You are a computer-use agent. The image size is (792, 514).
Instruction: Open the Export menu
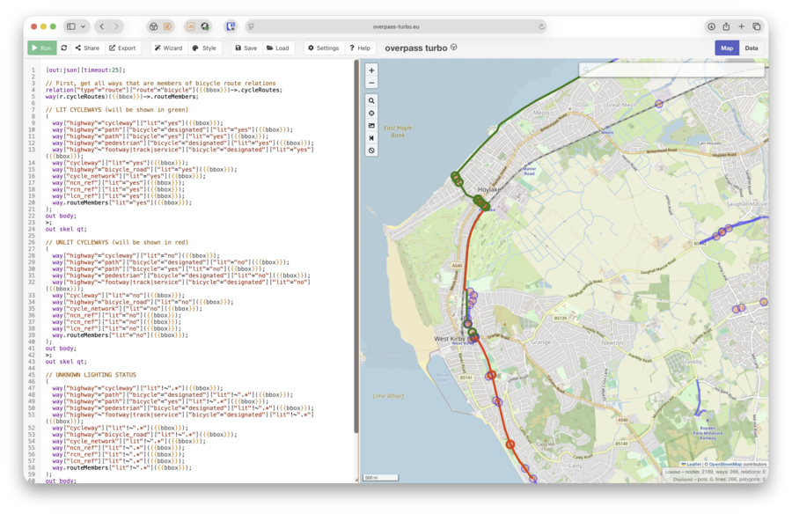122,48
